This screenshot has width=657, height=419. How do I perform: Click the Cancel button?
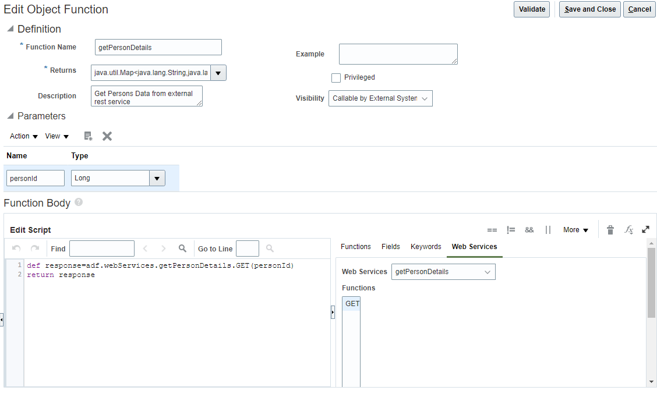click(640, 9)
